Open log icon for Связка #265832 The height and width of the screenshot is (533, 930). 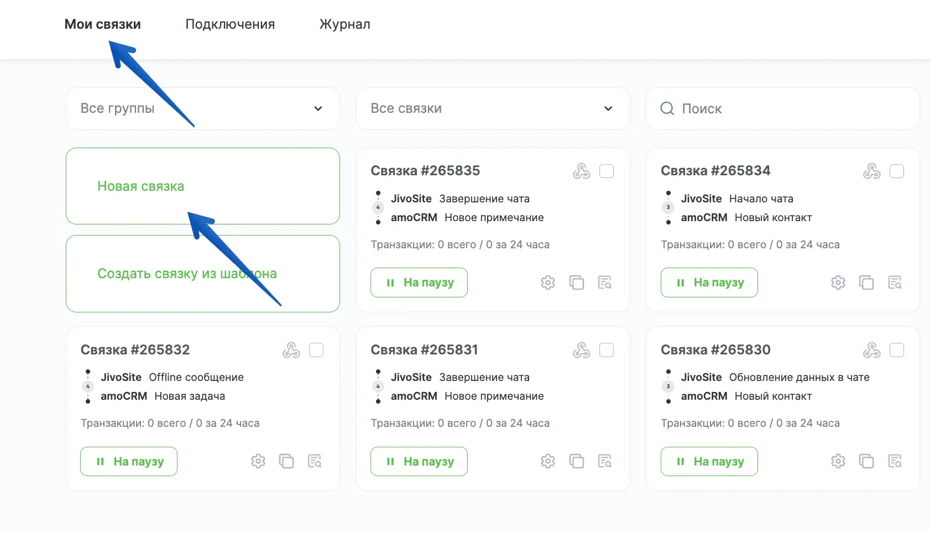click(315, 461)
